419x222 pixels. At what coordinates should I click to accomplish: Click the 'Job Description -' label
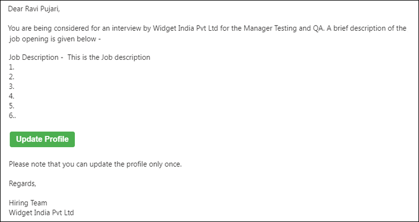(x=36, y=57)
